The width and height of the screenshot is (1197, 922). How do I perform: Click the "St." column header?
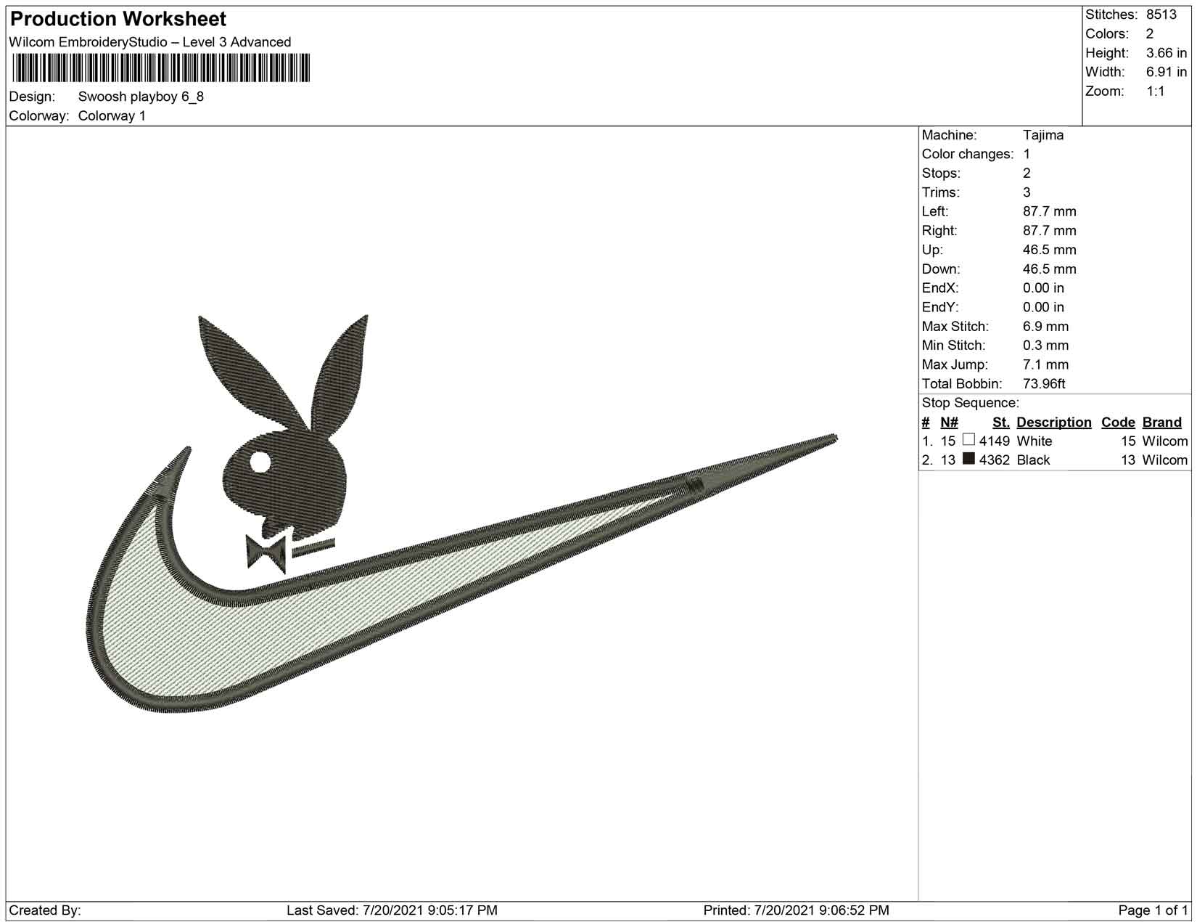tap(1001, 423)
